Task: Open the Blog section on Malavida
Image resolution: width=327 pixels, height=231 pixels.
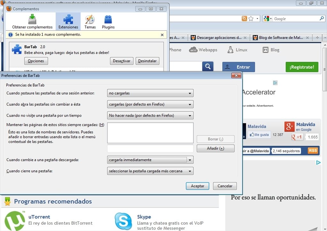Action: (x=271, y=50)
